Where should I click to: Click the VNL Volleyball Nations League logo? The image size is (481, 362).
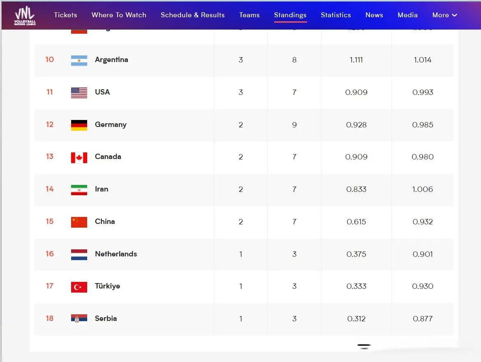25,16
